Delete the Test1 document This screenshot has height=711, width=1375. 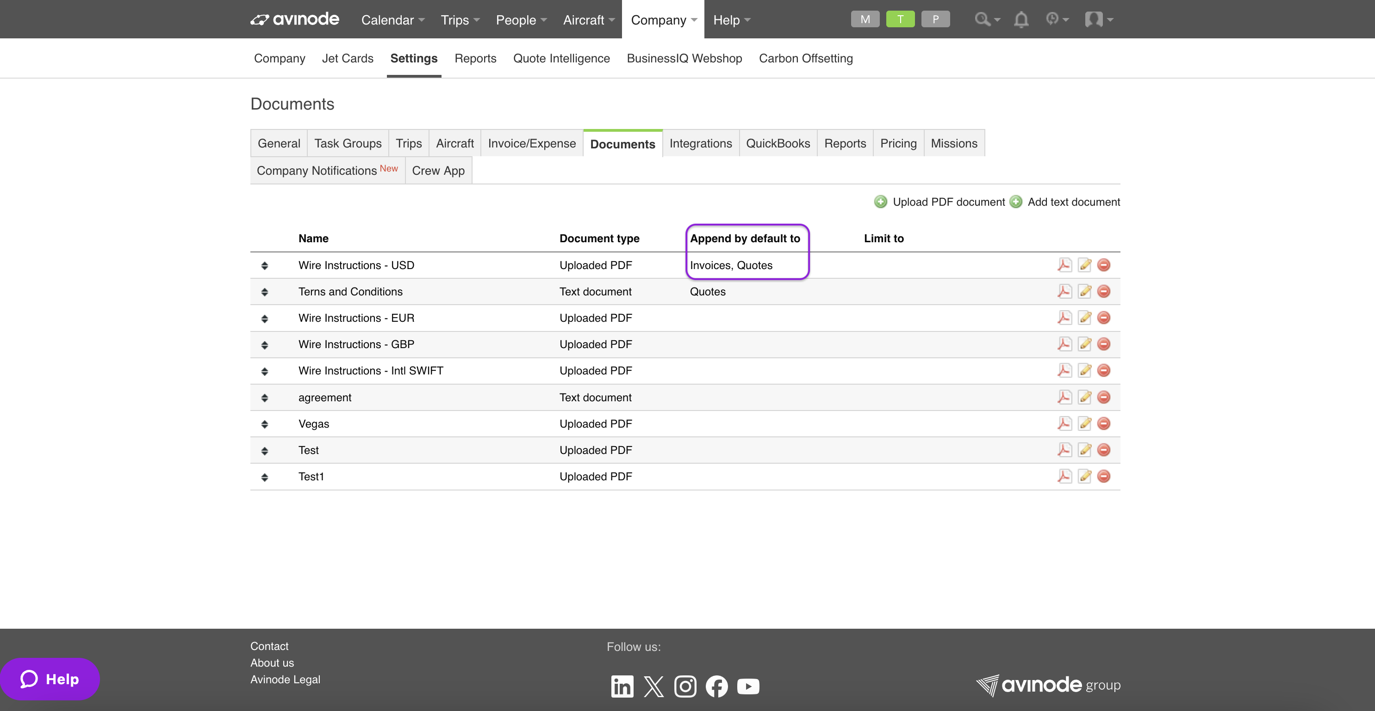click(1104, 476)
